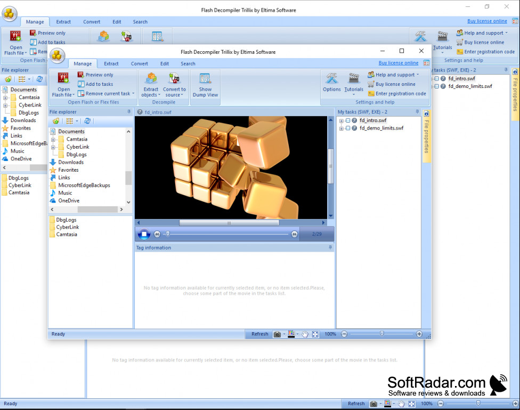Click the front window zoom slider handle
Viewport: 520px width, 410px height.
pos(381,334)
